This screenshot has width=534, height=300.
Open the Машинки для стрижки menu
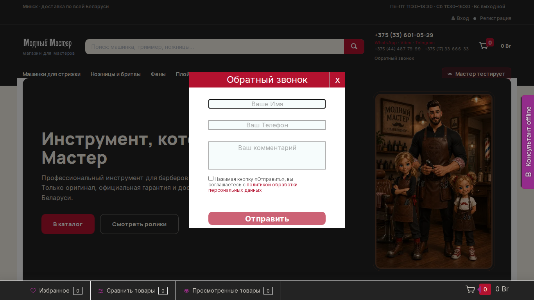pyautogui.click(x=52, y=74)
